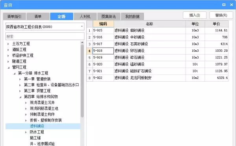Image resolution: width=236 pixels, height=146 pixels.
Task: Switch to the 清单指引 tab
Action: point(14,16)
